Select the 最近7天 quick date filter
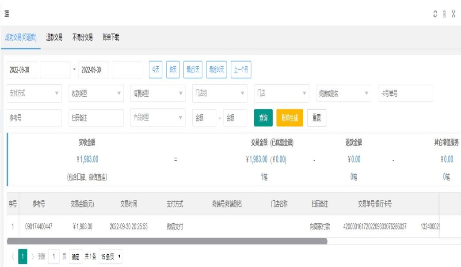The image size is (461, 267). click(193, 70)
